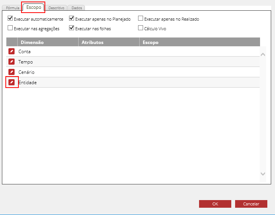Click the Dimensão column header
The height and width of the screenshot is (215, 275).
pos(48,42)
